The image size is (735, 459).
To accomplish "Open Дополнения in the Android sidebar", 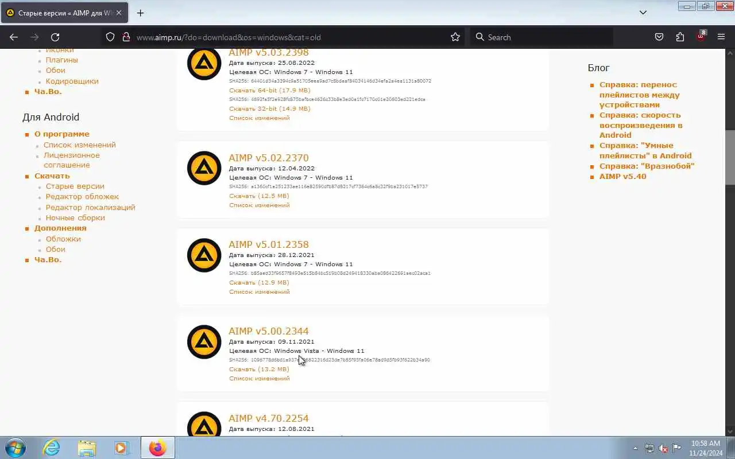I will (x=60, y=228).
